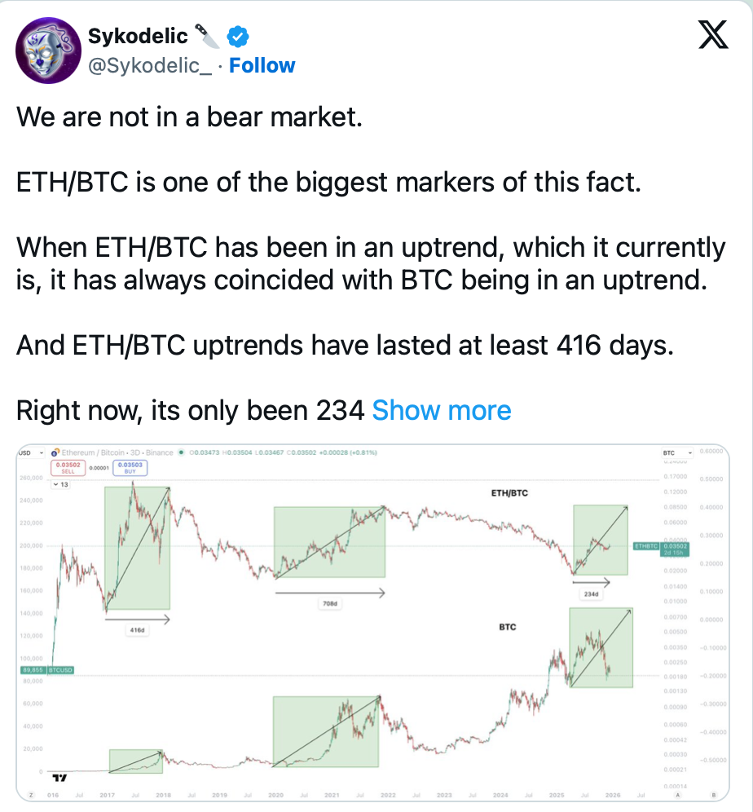Click the Sykodelic display name

tap(138, 36)
